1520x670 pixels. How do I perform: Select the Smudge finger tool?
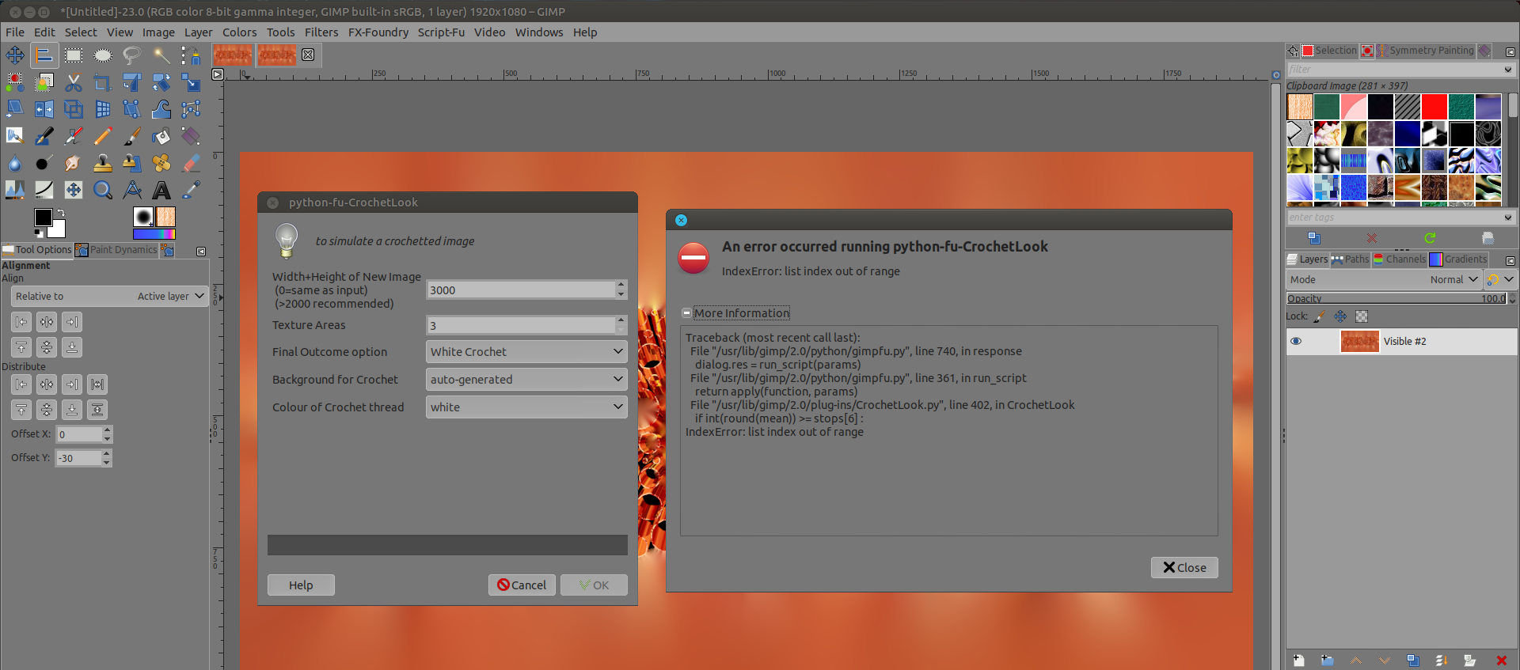[74, 163]
